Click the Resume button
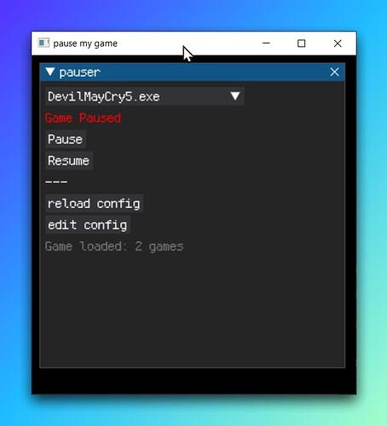This screenshot has height=426, width=387. point(69,161)
